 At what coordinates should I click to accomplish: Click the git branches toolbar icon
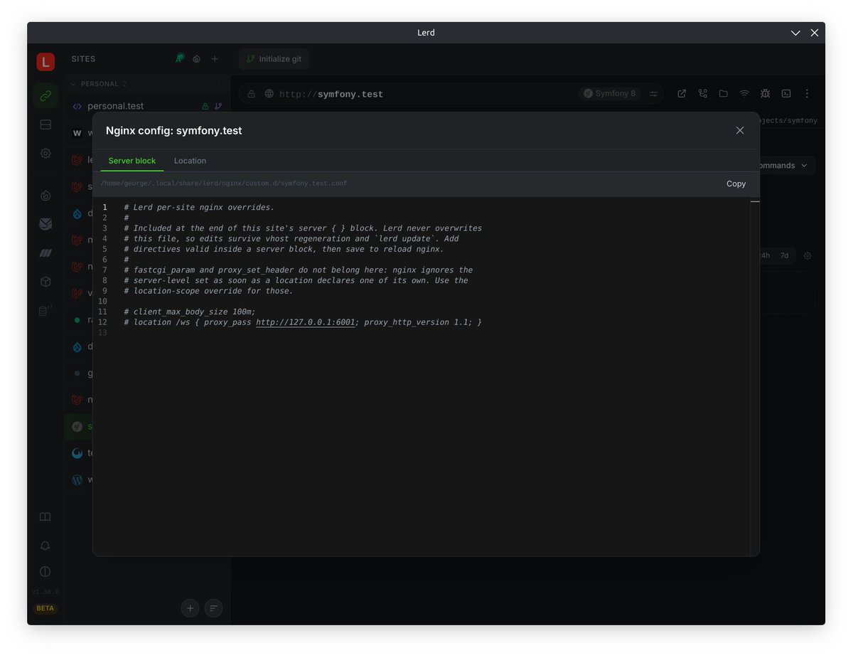tap(703, 93)
